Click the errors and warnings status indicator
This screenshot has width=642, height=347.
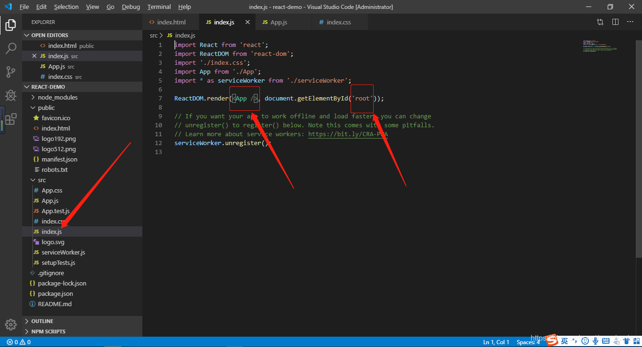point(19,342)
